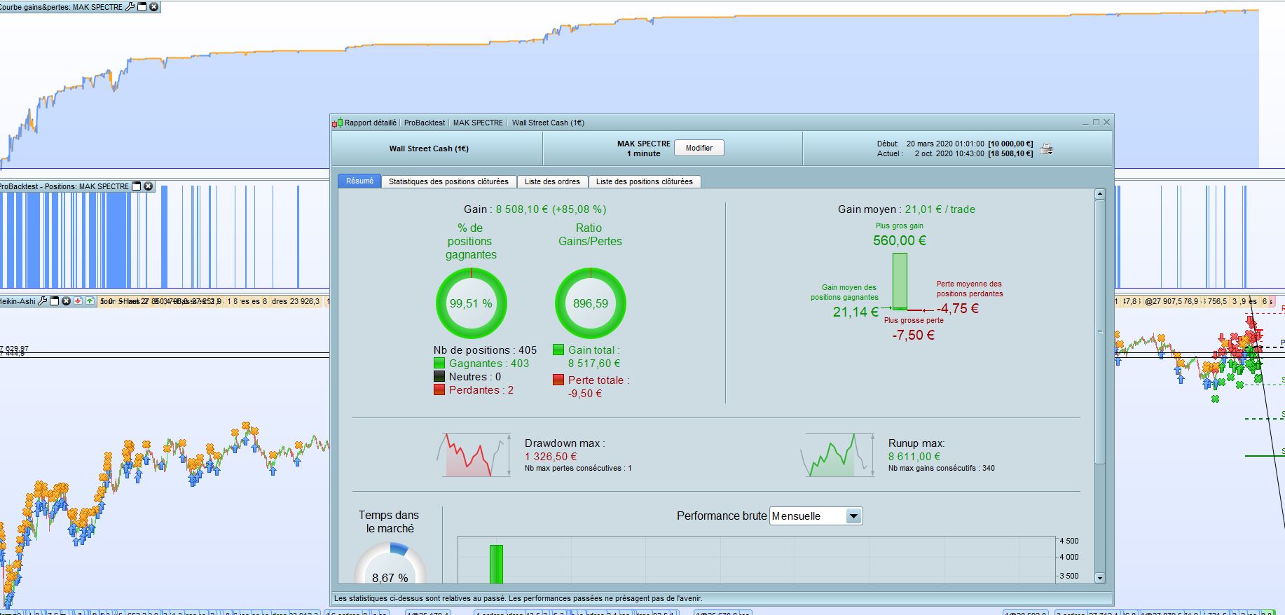This screenshot has height=615, width=1285.
Task: Click the green up-arrow icon on Heikin-Ashi bar
Action: coord(90,301)
